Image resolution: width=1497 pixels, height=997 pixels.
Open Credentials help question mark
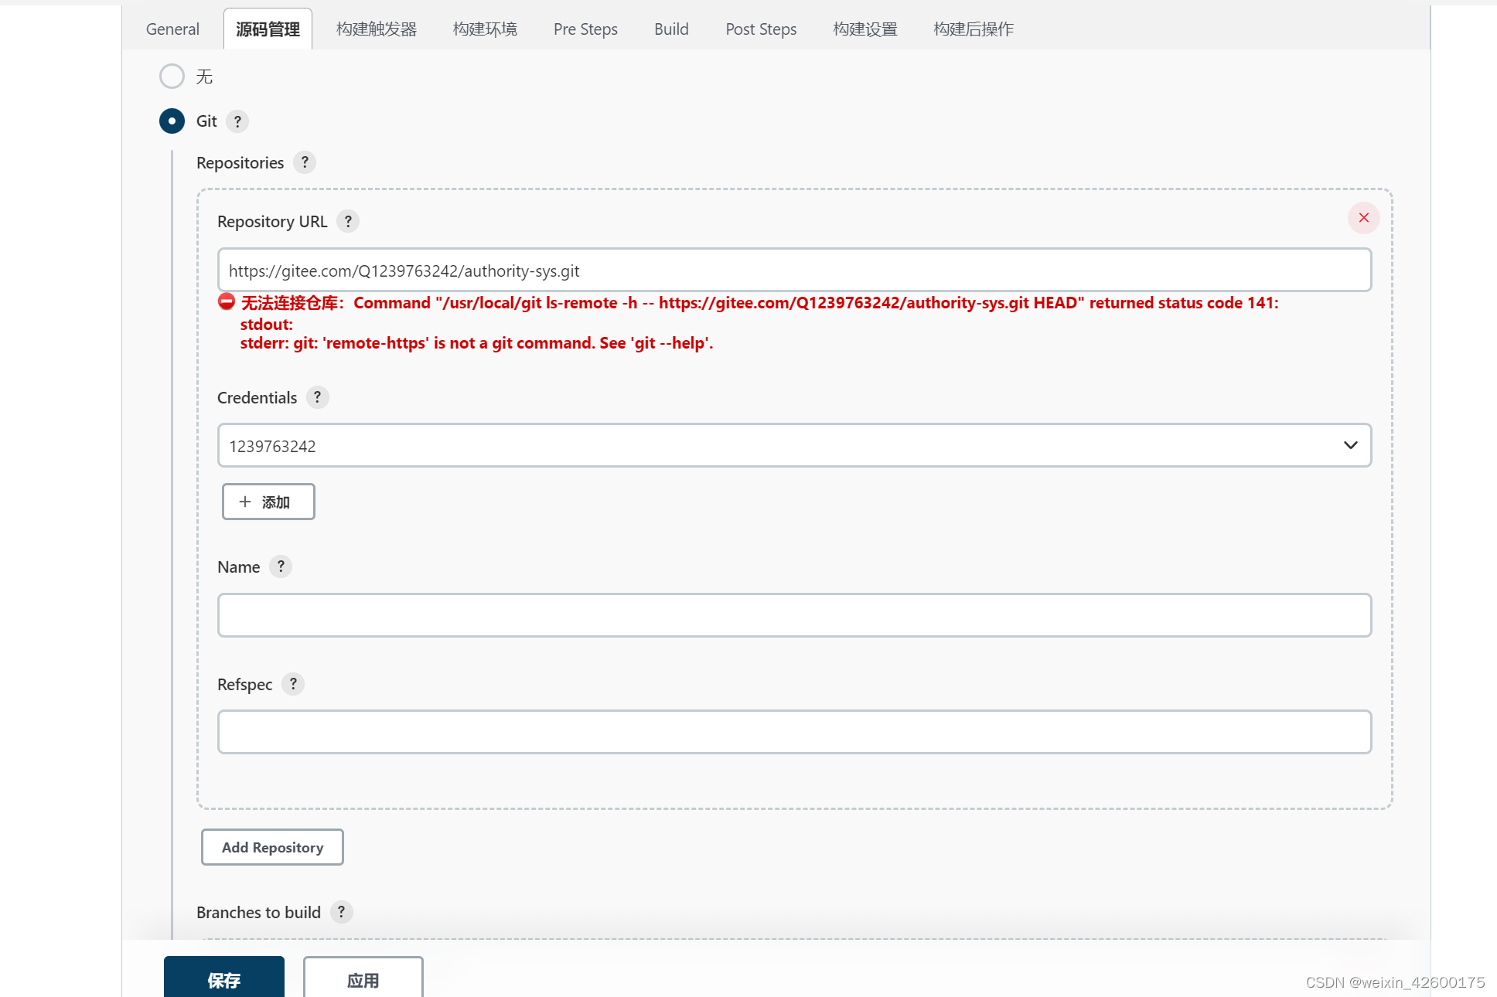[317, 397]
